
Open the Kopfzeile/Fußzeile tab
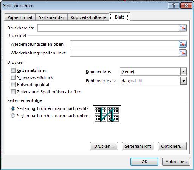88,17
